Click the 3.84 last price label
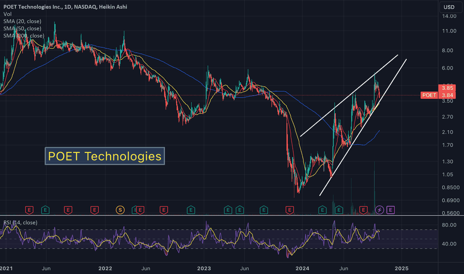The width and height of the screenshot is (464, 274). coord(447,95)
